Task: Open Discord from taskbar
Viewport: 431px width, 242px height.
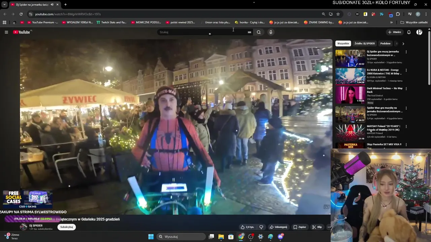Action: pyautogui.click(x=280, y=237)
